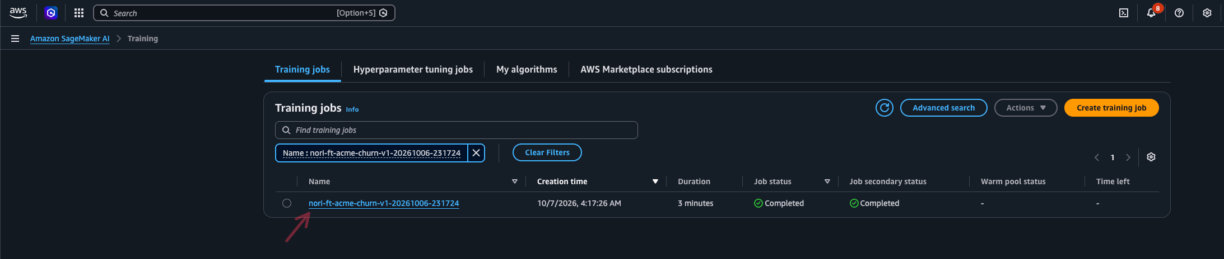Launch the CloudShell terminal icon

click(1124, 13)
